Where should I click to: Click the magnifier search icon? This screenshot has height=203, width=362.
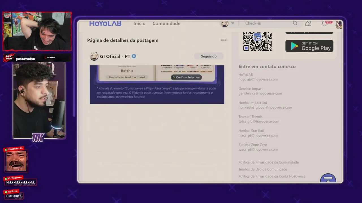(x=295, y=23)
